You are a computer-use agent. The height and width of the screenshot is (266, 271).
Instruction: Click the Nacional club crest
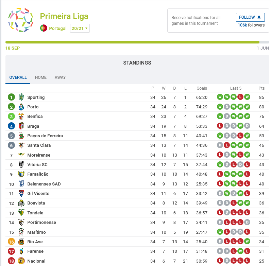click(21, 261)
